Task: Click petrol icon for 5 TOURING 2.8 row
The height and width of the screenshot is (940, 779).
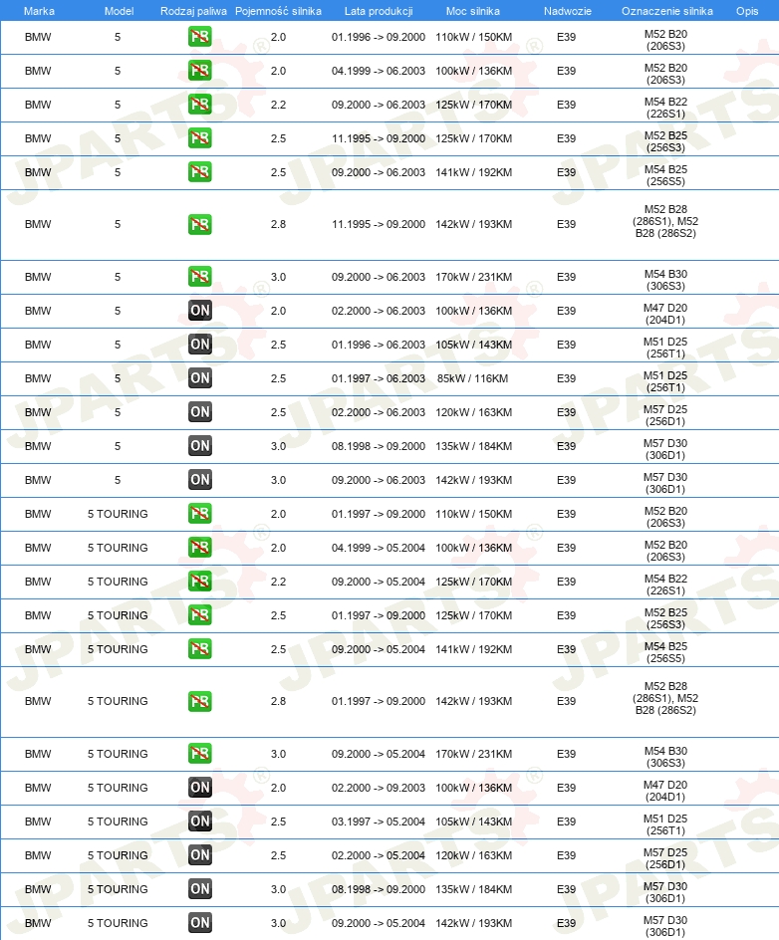Action: (199, 701)
